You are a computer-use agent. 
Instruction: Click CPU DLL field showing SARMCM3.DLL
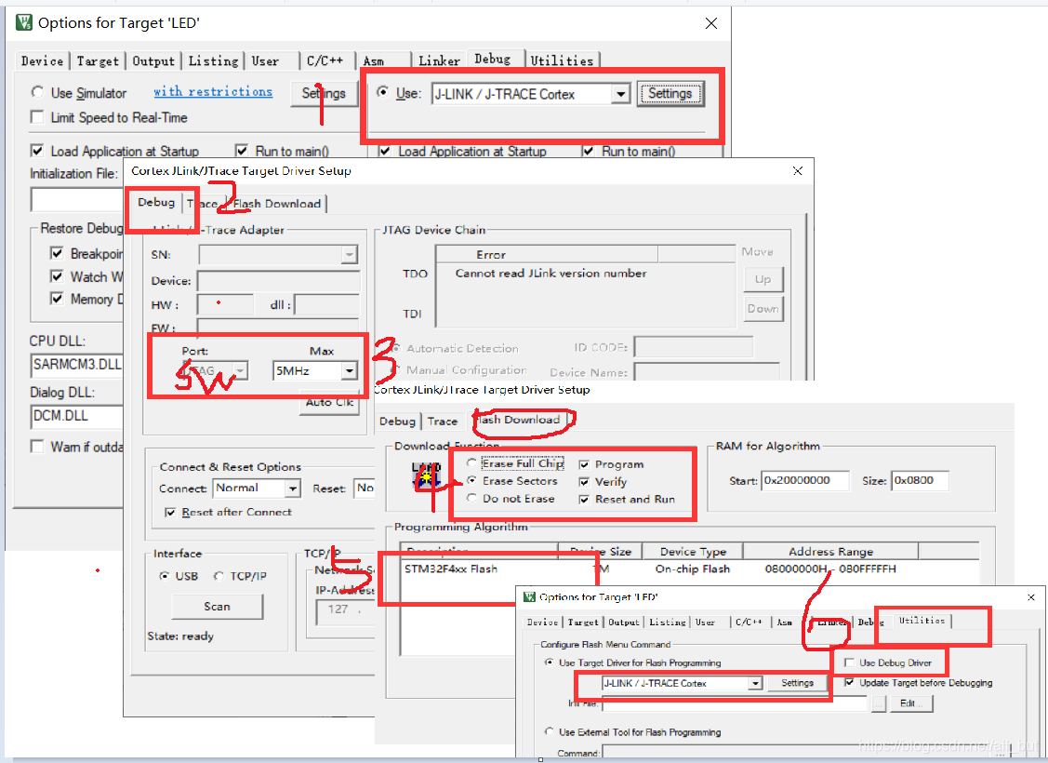click(x=77, y=365)
